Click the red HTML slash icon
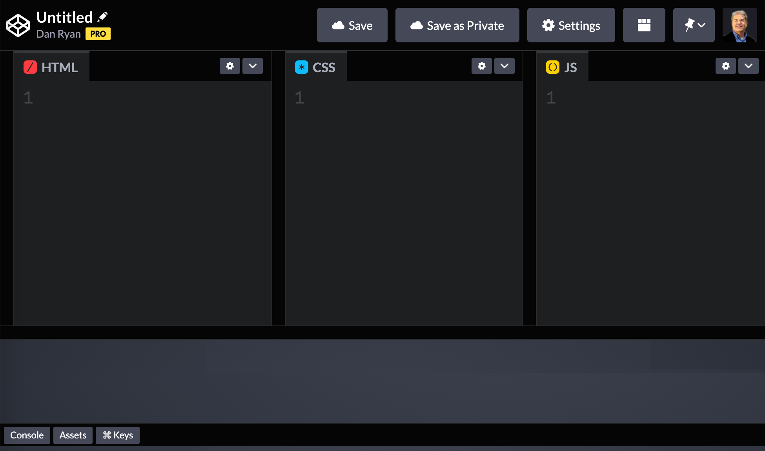This screenshot has width=765, height=451. tap(30, 67)
